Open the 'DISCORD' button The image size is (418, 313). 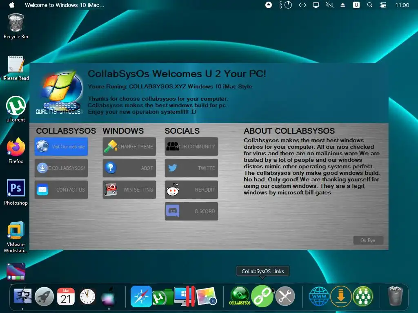click(x=191, y=212)
